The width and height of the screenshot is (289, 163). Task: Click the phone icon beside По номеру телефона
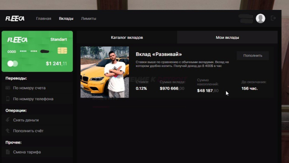8,99
